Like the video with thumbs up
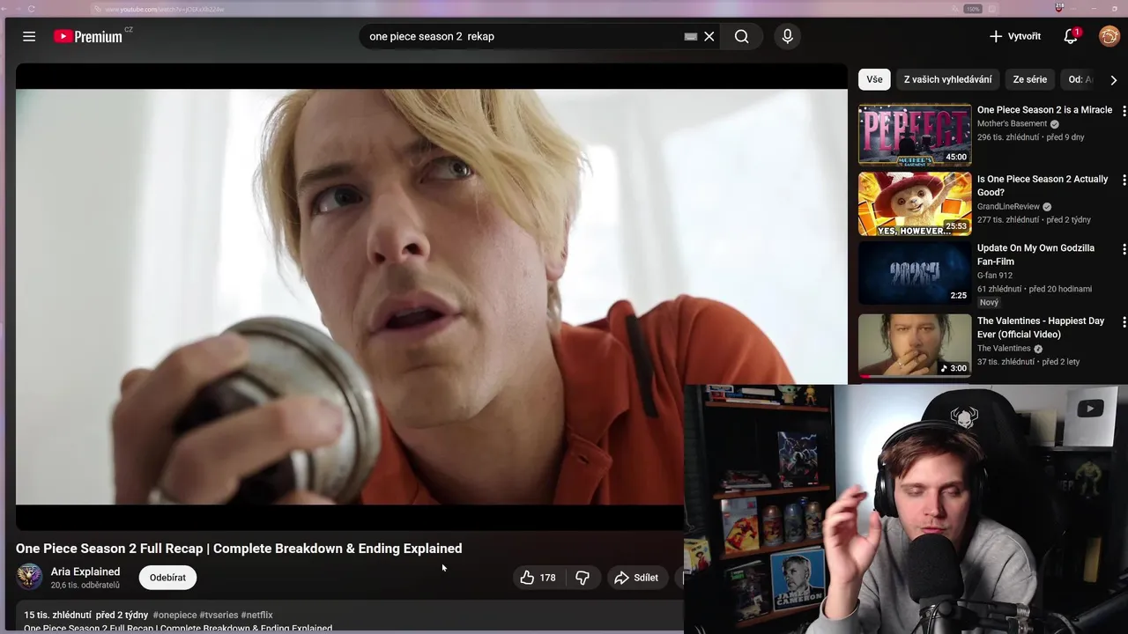The width and height of the screenshot is (1128, 634). 538,578
